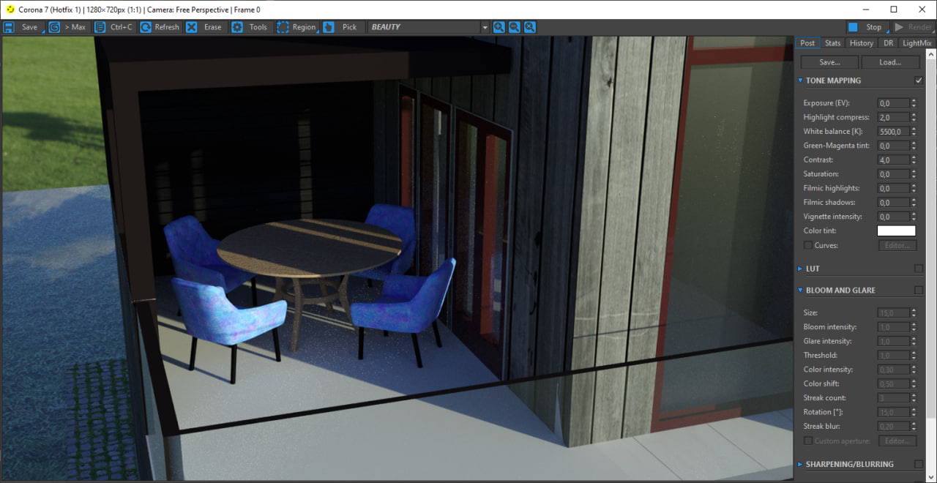The height and width of the screenshot is (483, 937).
Task: Tick the Custom aperture checkbox
Action: click(808, 441)
